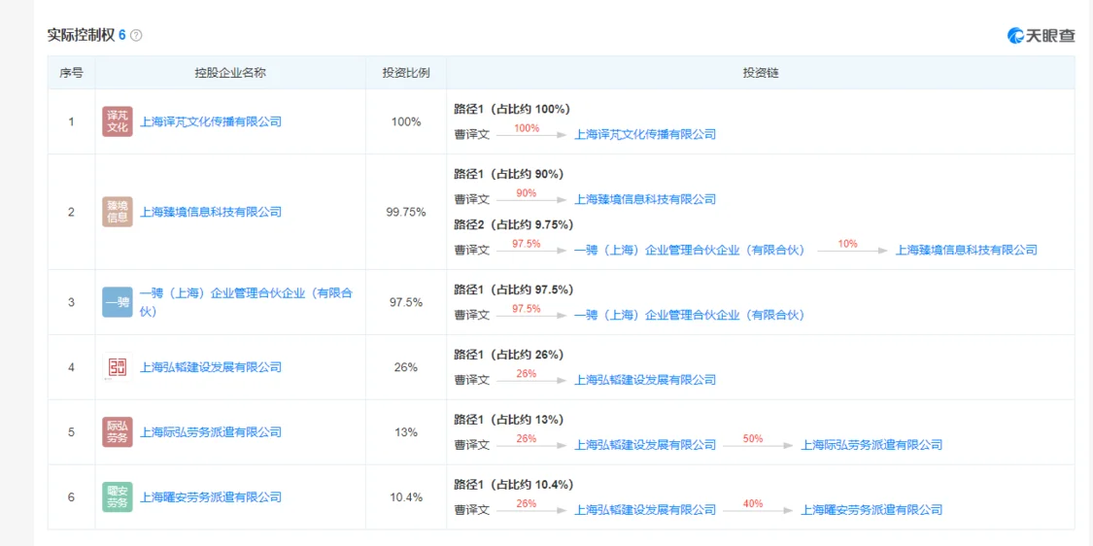Click 上海曜安劳务派遣 link in row 6 investment chain
This screenshot has width=1093, height=546.
872,510
